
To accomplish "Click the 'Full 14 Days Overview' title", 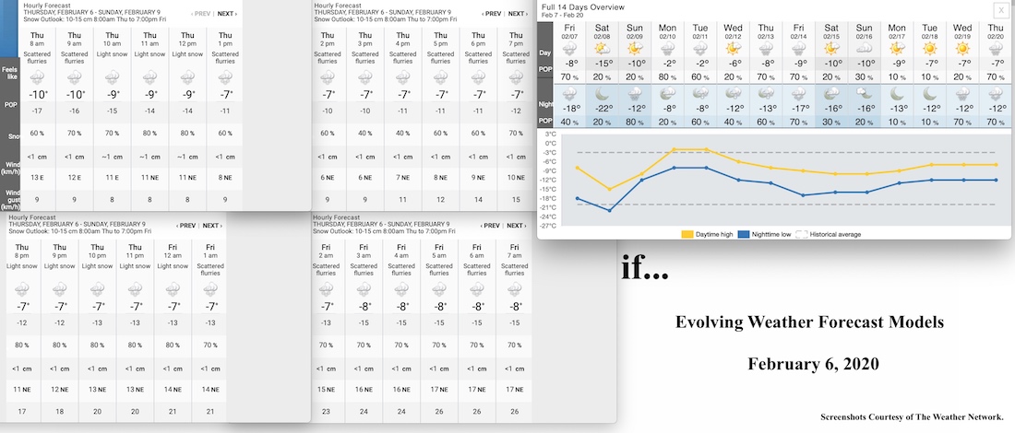I will click(x=583, y=7).
